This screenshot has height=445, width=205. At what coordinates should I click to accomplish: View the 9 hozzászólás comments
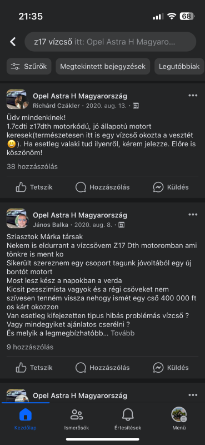pyautogui.click(x=30, y=347)
